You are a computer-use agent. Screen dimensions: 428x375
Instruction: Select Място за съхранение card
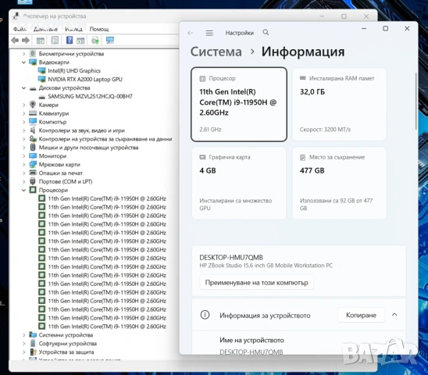(339, 183)
